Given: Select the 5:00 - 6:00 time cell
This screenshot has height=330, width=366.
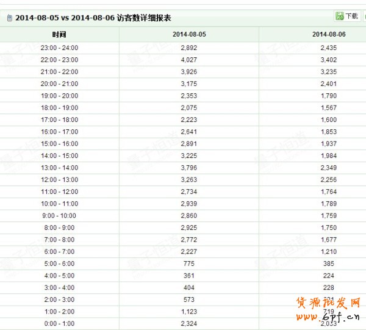Looking at the screenshot, I should (x=59, y=264).
